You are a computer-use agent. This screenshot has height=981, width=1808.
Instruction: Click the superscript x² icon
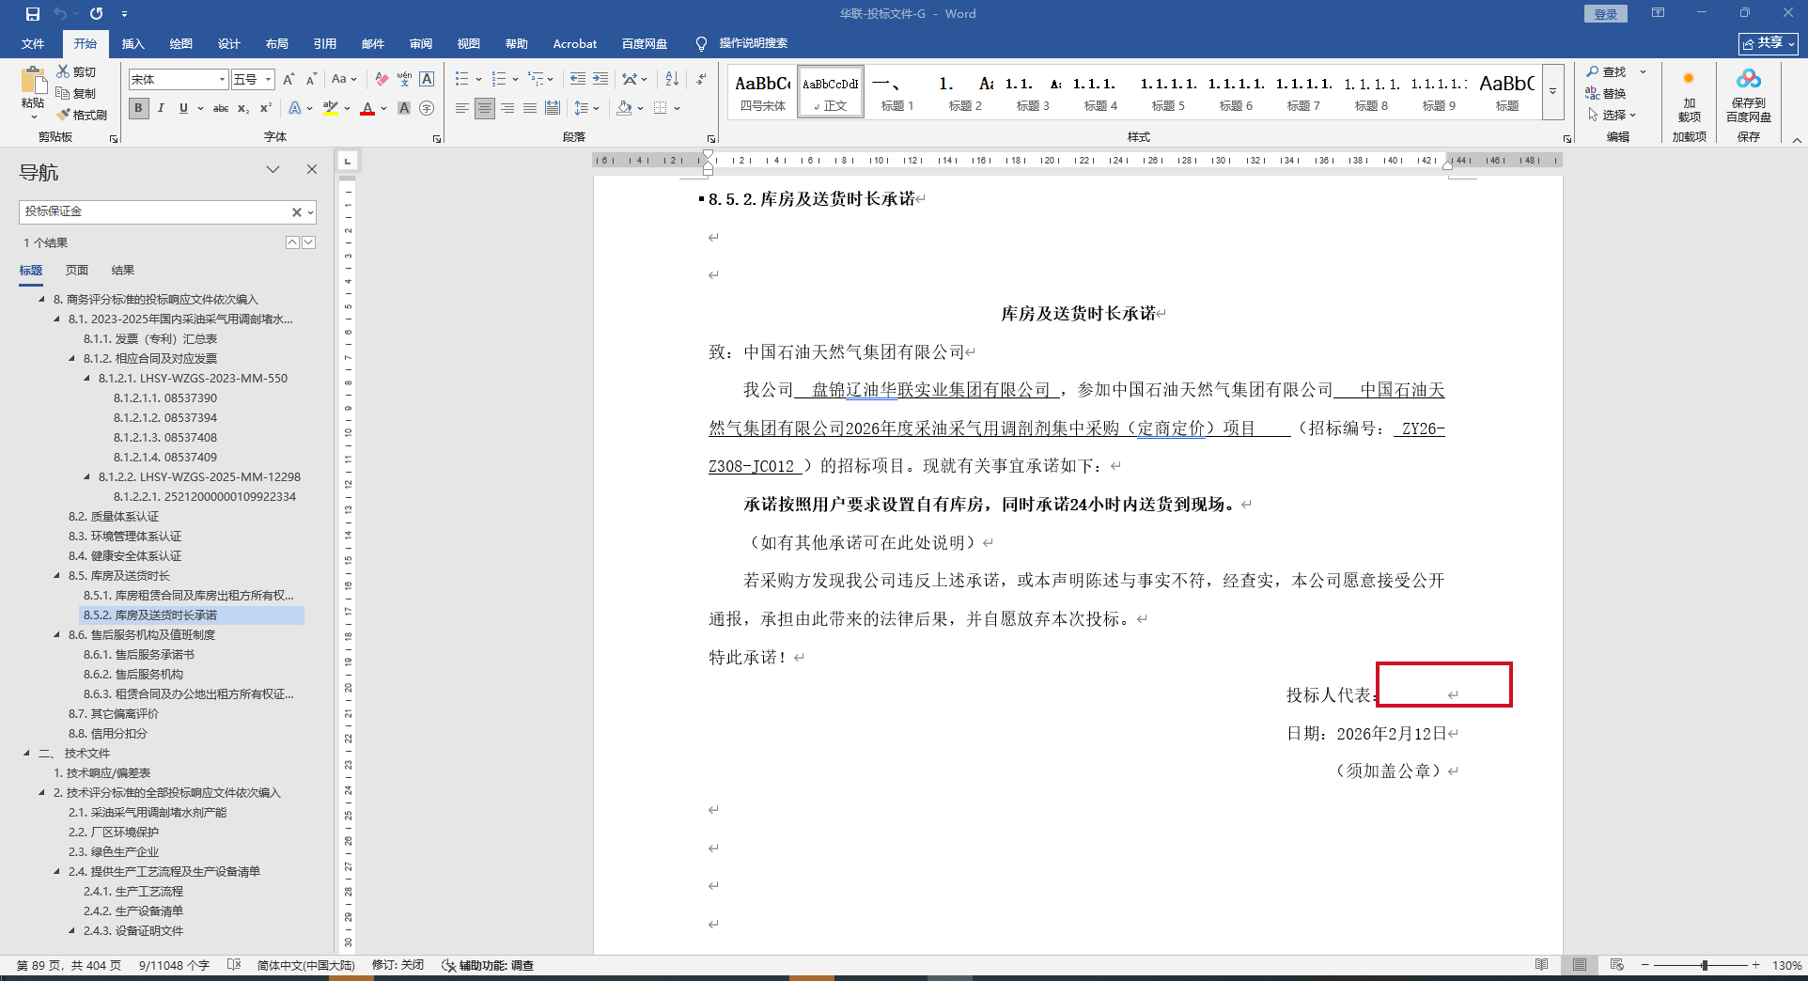click(x=266, y=109)
